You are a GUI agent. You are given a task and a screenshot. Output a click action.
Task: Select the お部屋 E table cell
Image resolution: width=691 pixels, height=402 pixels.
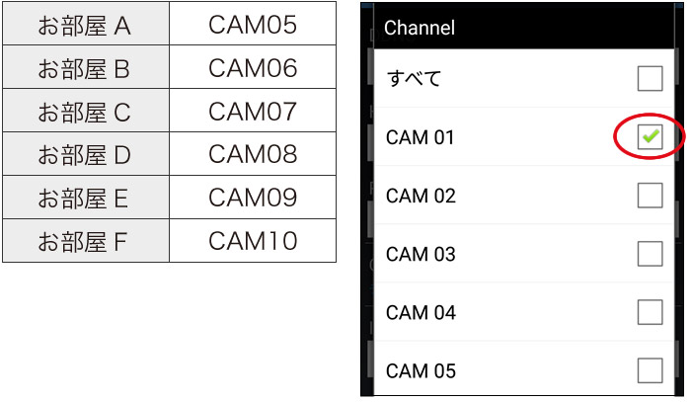86,197
